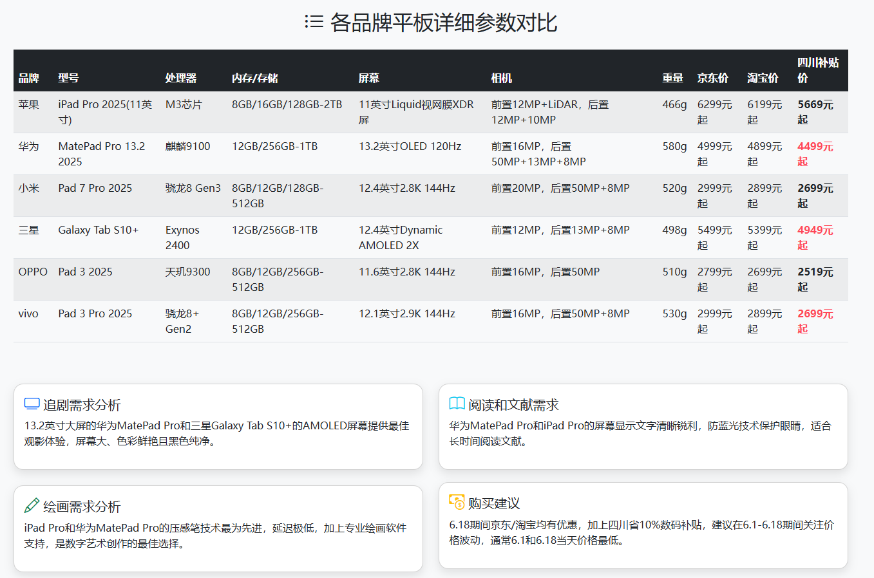Click the 淘宝价 column header
Image resolution: width=874 pixels, height=578 pixels.
763,78
